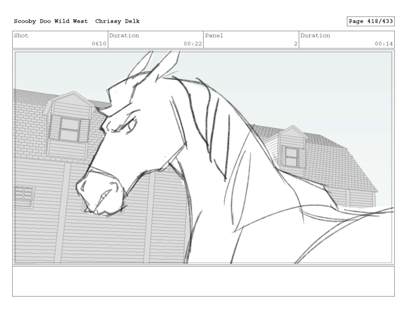Select the panel number "2"

coord(296,44)
